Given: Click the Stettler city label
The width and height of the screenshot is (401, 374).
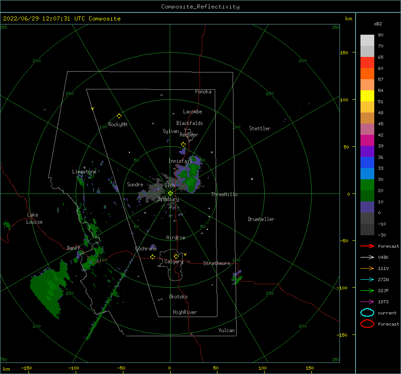Looking at the screenshot, I should click(260, 129).
